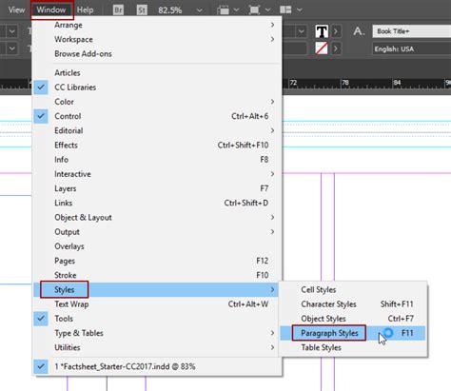
Task: Click the paragraph style 'A.' icon
Action: point(359,31)
